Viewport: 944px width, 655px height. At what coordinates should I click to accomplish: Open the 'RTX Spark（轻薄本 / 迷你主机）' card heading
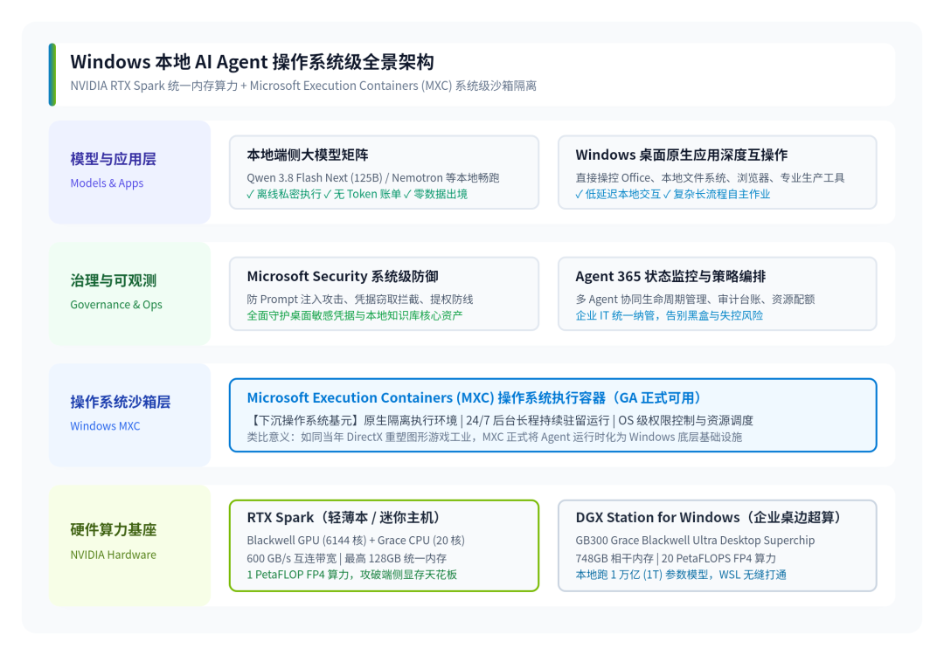point(344,517)
